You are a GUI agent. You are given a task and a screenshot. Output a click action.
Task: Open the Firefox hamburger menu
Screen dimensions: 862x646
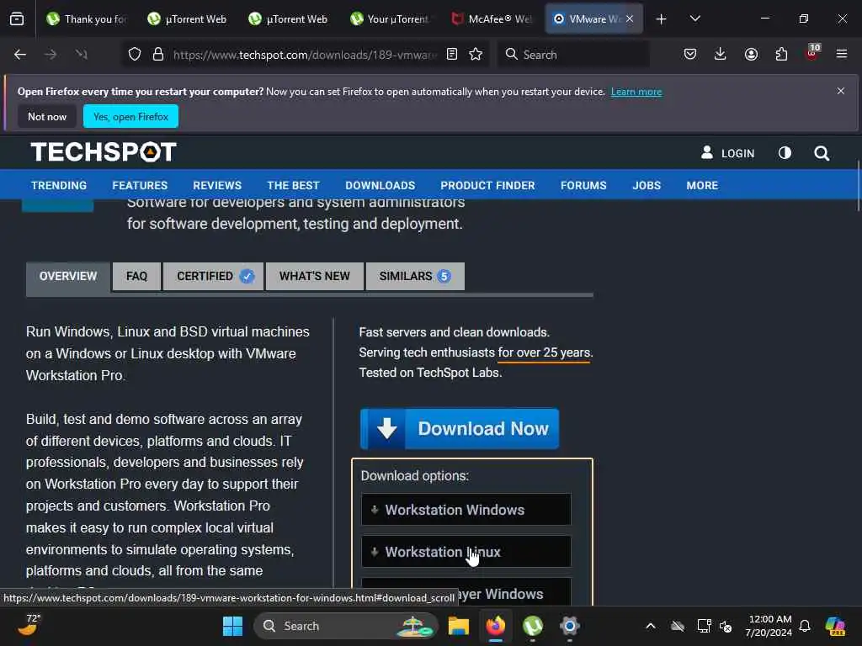(842, 55)
